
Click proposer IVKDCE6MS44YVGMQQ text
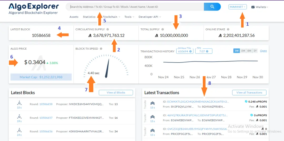click(x=86, y=104)
